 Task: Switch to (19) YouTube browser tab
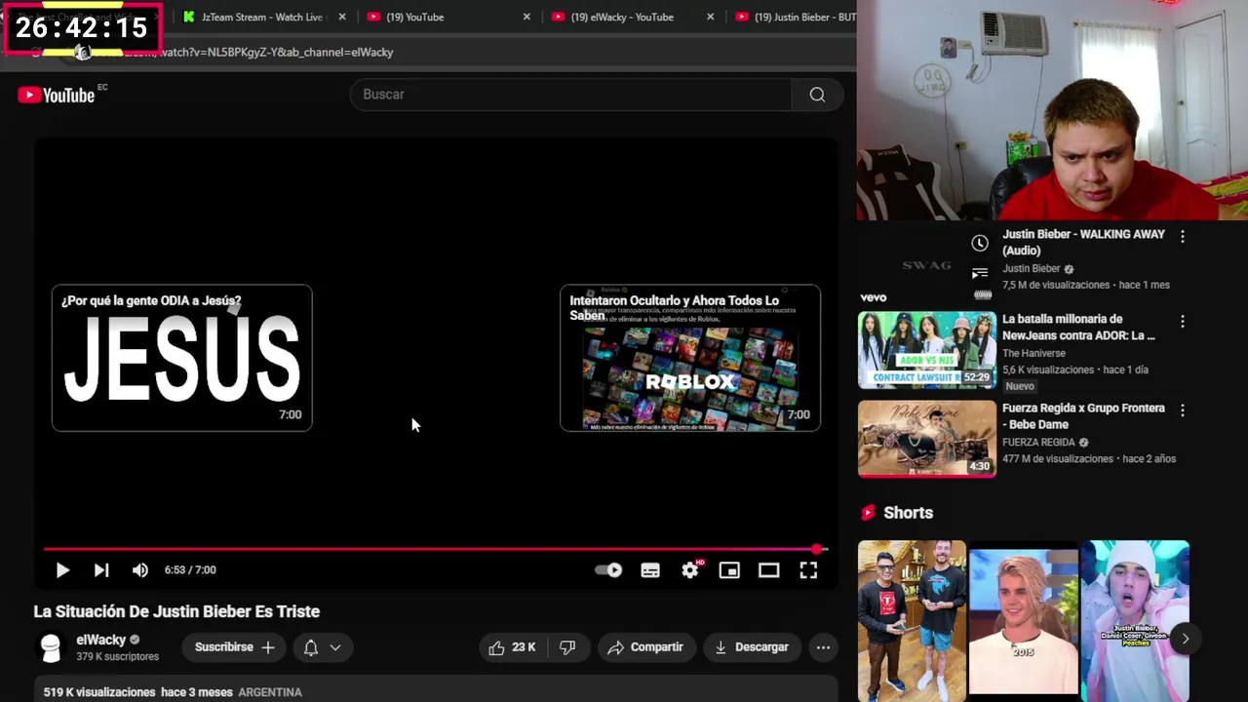(414, 17)
